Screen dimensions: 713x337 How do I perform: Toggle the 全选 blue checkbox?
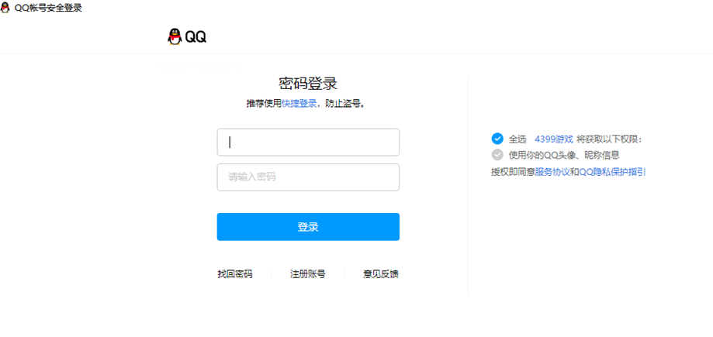click(497, 139)
